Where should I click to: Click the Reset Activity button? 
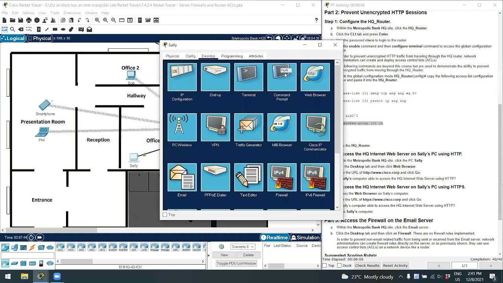(395, 266)
